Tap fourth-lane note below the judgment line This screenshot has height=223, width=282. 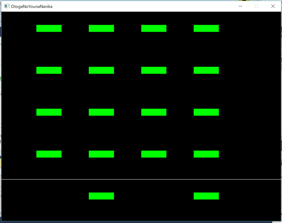(x=206, y=196)
